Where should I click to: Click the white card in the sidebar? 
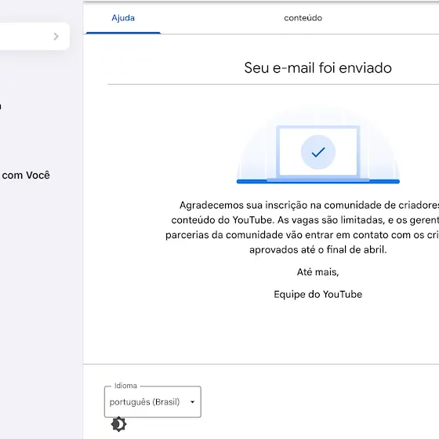[x=34, y=36]
